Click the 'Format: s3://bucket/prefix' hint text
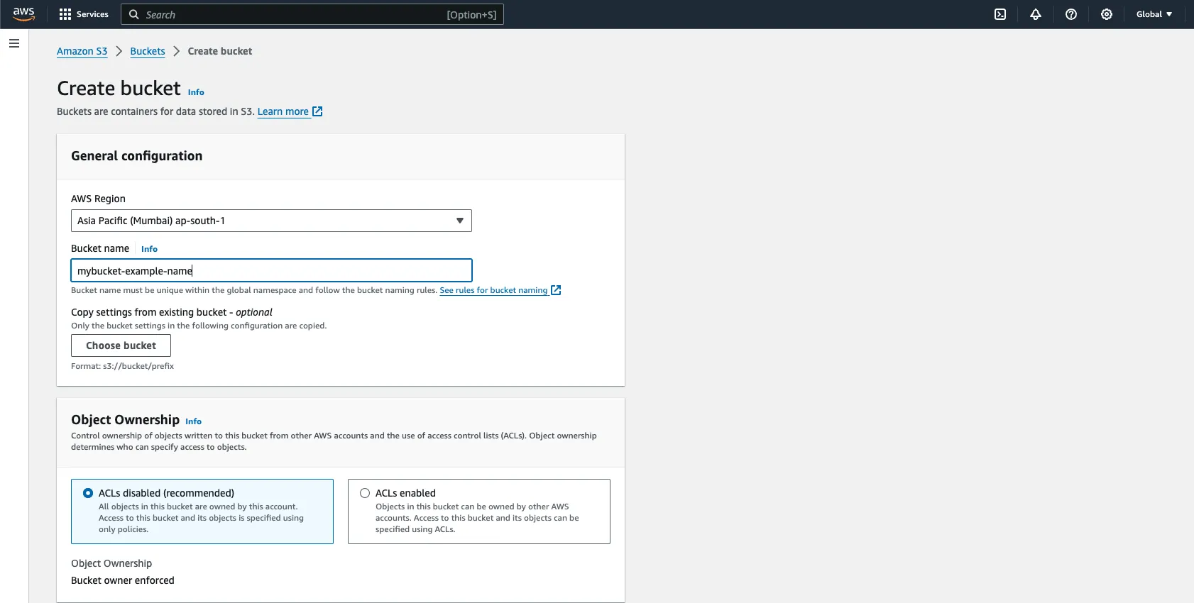This screenshot has width=1194, height=603. 122,366
